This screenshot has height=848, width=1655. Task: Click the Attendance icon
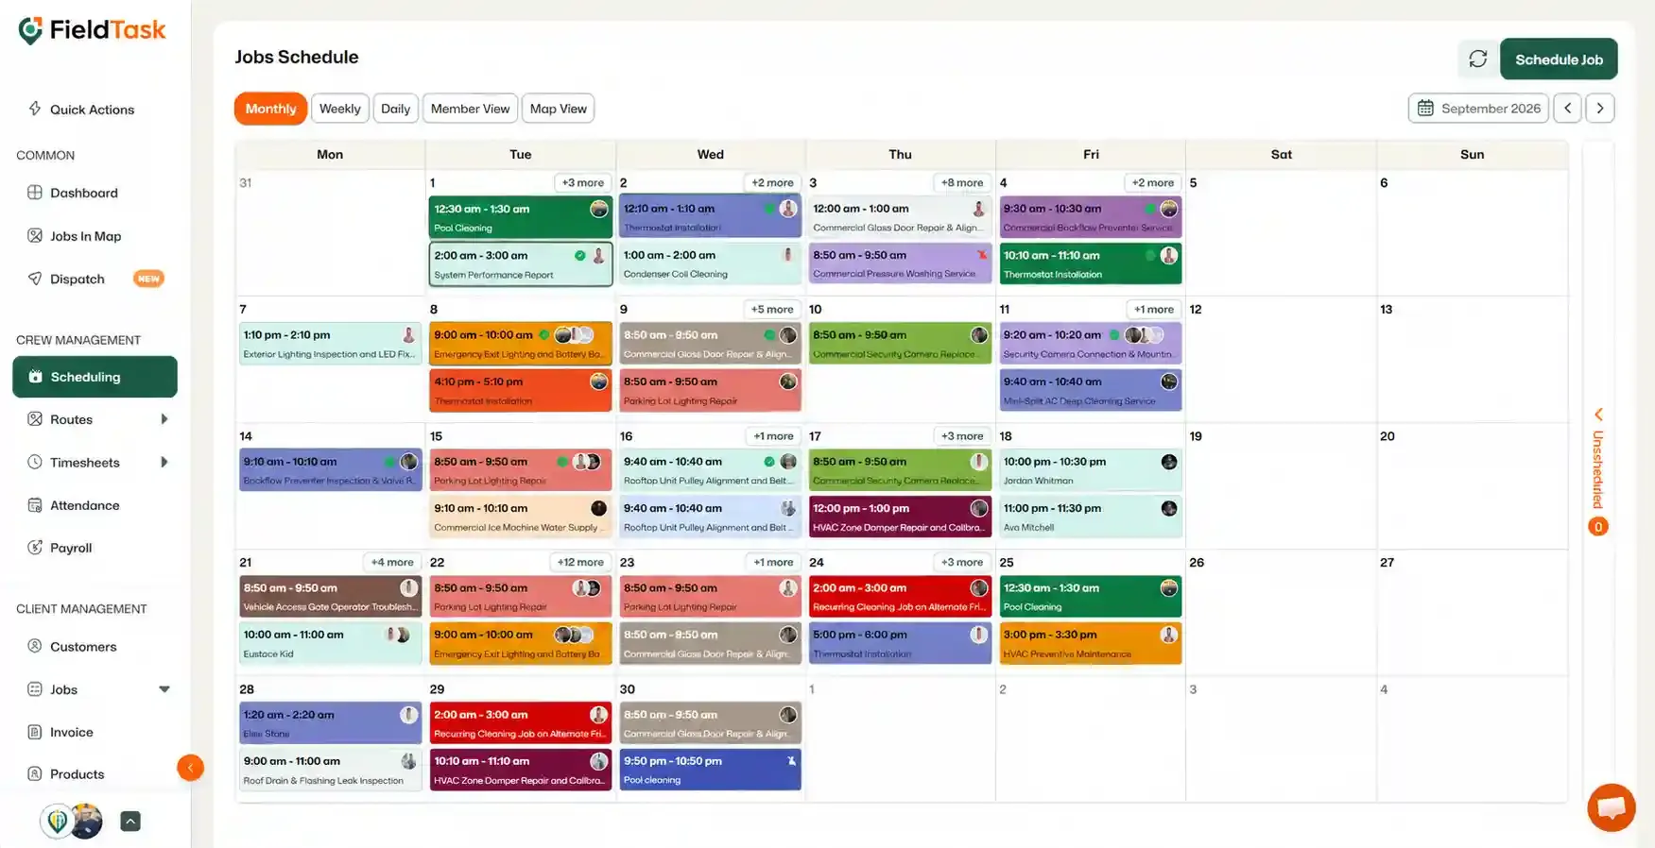click(x=35, y=505)
